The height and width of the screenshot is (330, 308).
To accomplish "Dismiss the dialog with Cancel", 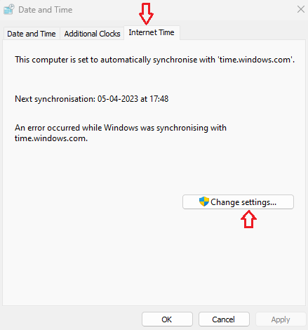I will pyautogui.click(x=224, y=319).
